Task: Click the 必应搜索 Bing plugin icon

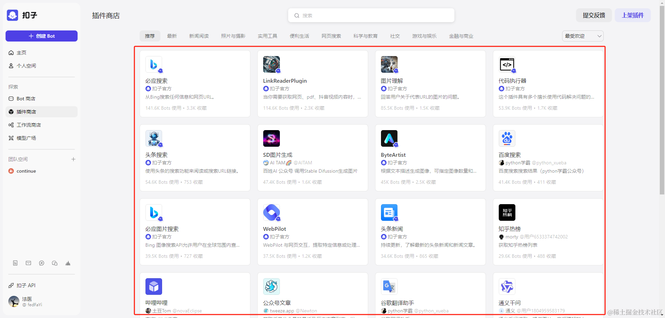Action: pos(153,64)
